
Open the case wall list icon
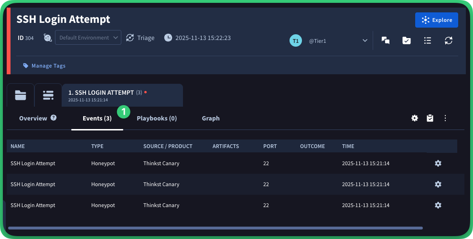pos(48,95)
